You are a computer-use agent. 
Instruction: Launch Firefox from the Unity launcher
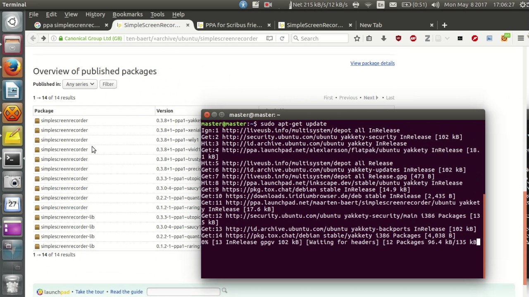tap(12, 67)
